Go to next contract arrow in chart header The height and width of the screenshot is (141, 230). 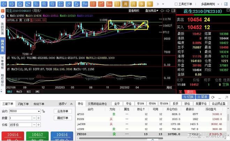point(168,11)
